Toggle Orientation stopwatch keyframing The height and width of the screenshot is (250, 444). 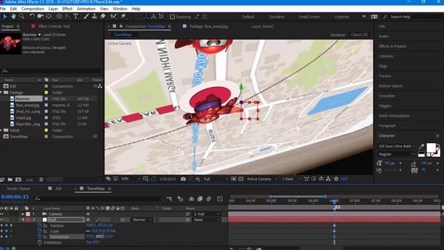(x=40, y=237)
